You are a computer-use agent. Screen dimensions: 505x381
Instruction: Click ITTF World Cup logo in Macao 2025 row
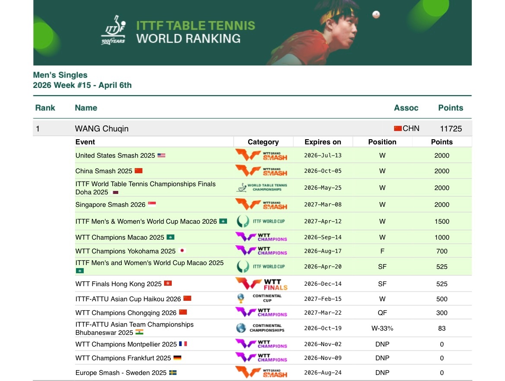coord(261,266)
